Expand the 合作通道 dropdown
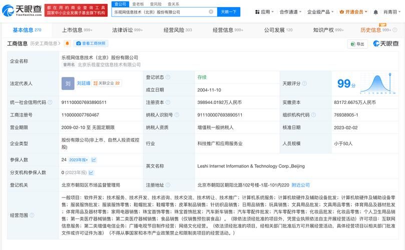This screenshot has width=405, height=250. pos(290,12)
